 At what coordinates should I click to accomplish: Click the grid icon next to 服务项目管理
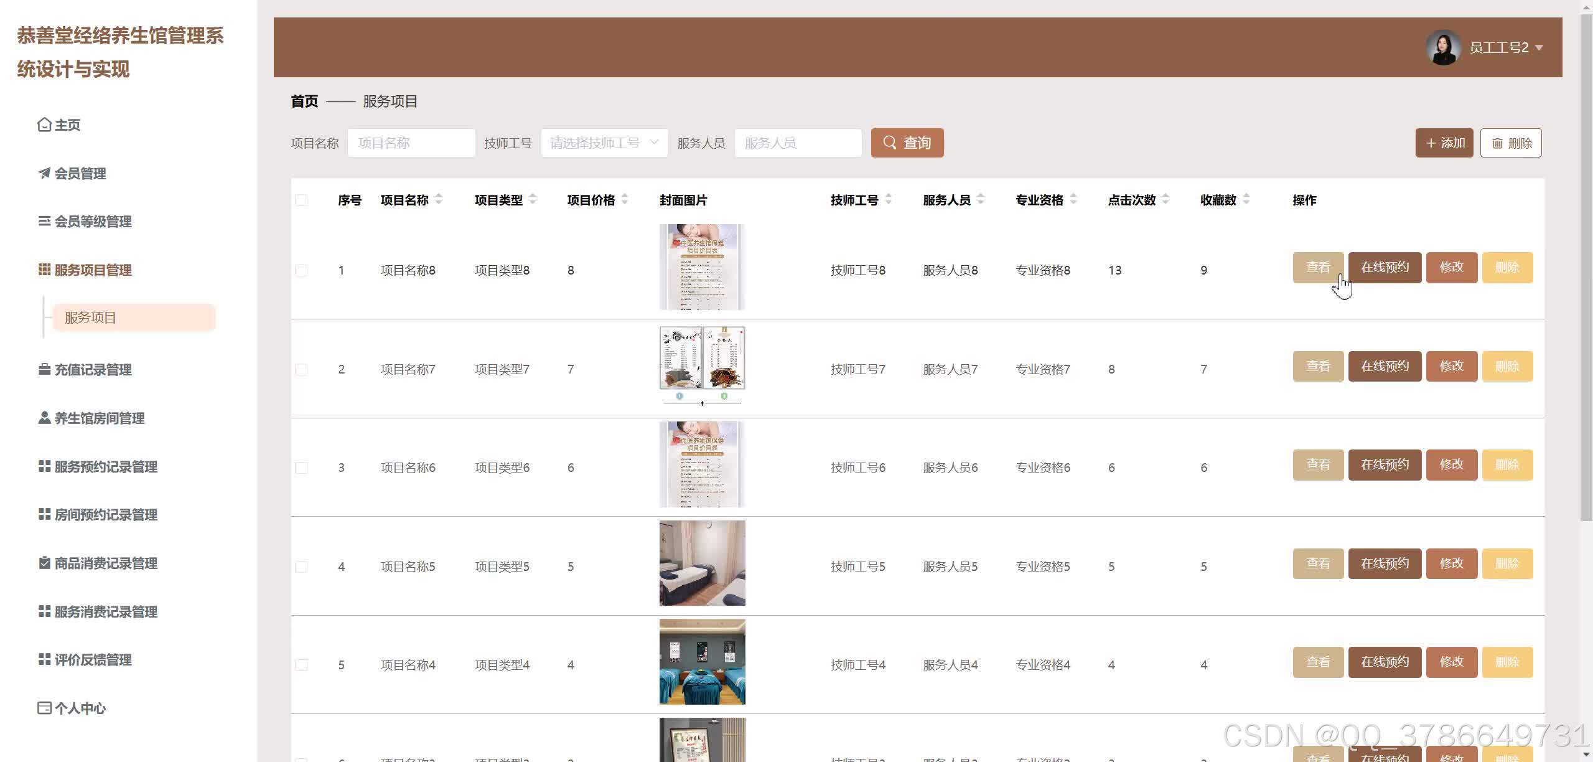44,270
